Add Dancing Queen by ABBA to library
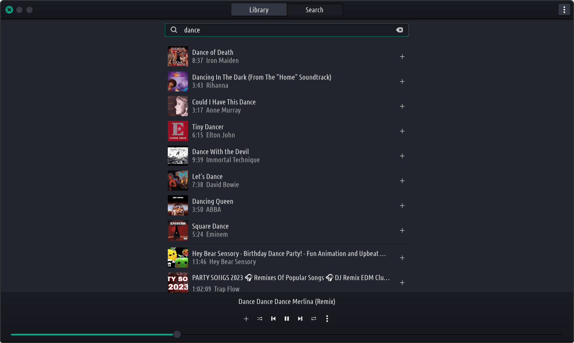The image size is (574, 343). pyautogui.click(x=402, y=205)
